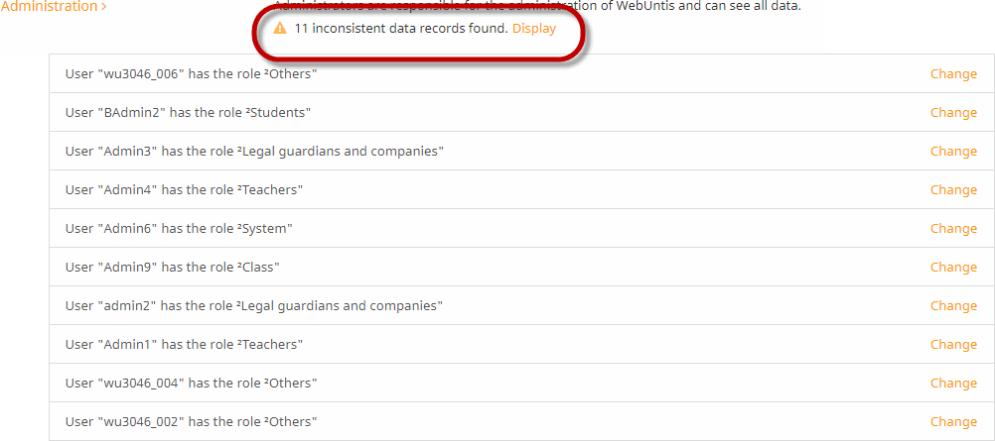Select the Admin6 System role row
995x441 pixels.
521,228
